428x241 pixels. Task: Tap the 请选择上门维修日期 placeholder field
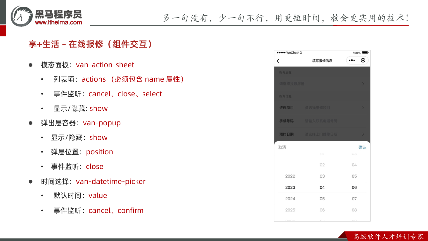click(x=321, y=134)
